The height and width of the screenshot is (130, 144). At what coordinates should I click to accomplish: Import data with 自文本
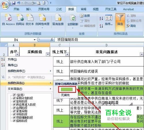(x=30, y=20)
